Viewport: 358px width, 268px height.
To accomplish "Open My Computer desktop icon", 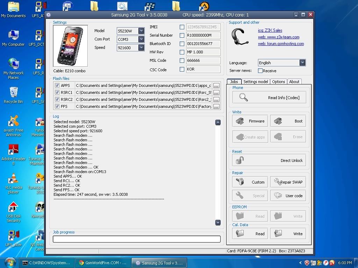I will (13, 38).
